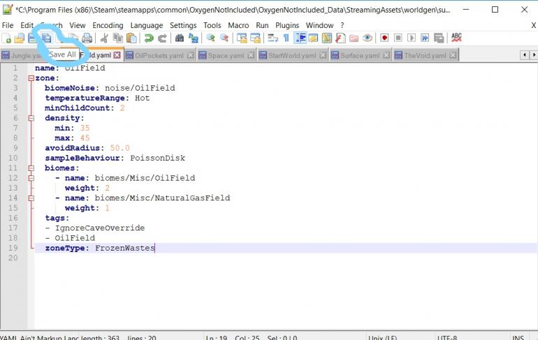Start macro recording with the red record icon
The width and height of the screenshot is (538, 340).
[x=384, y=38]
